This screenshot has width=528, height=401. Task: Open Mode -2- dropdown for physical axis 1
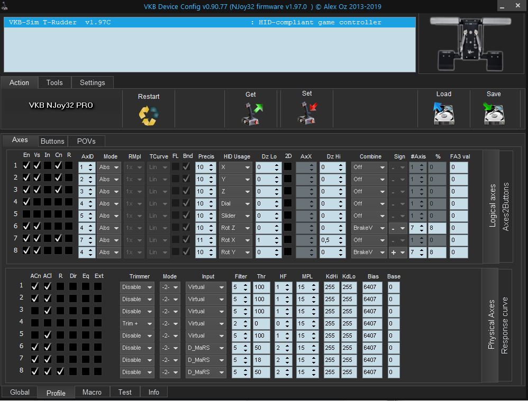tap(170, 287)
